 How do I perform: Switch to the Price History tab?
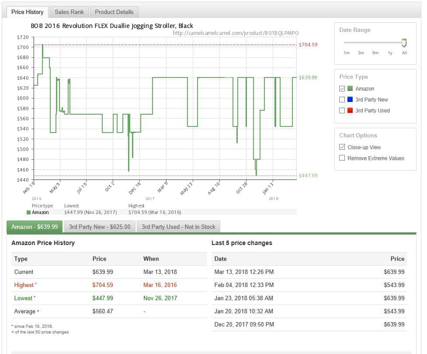point(27,12)
